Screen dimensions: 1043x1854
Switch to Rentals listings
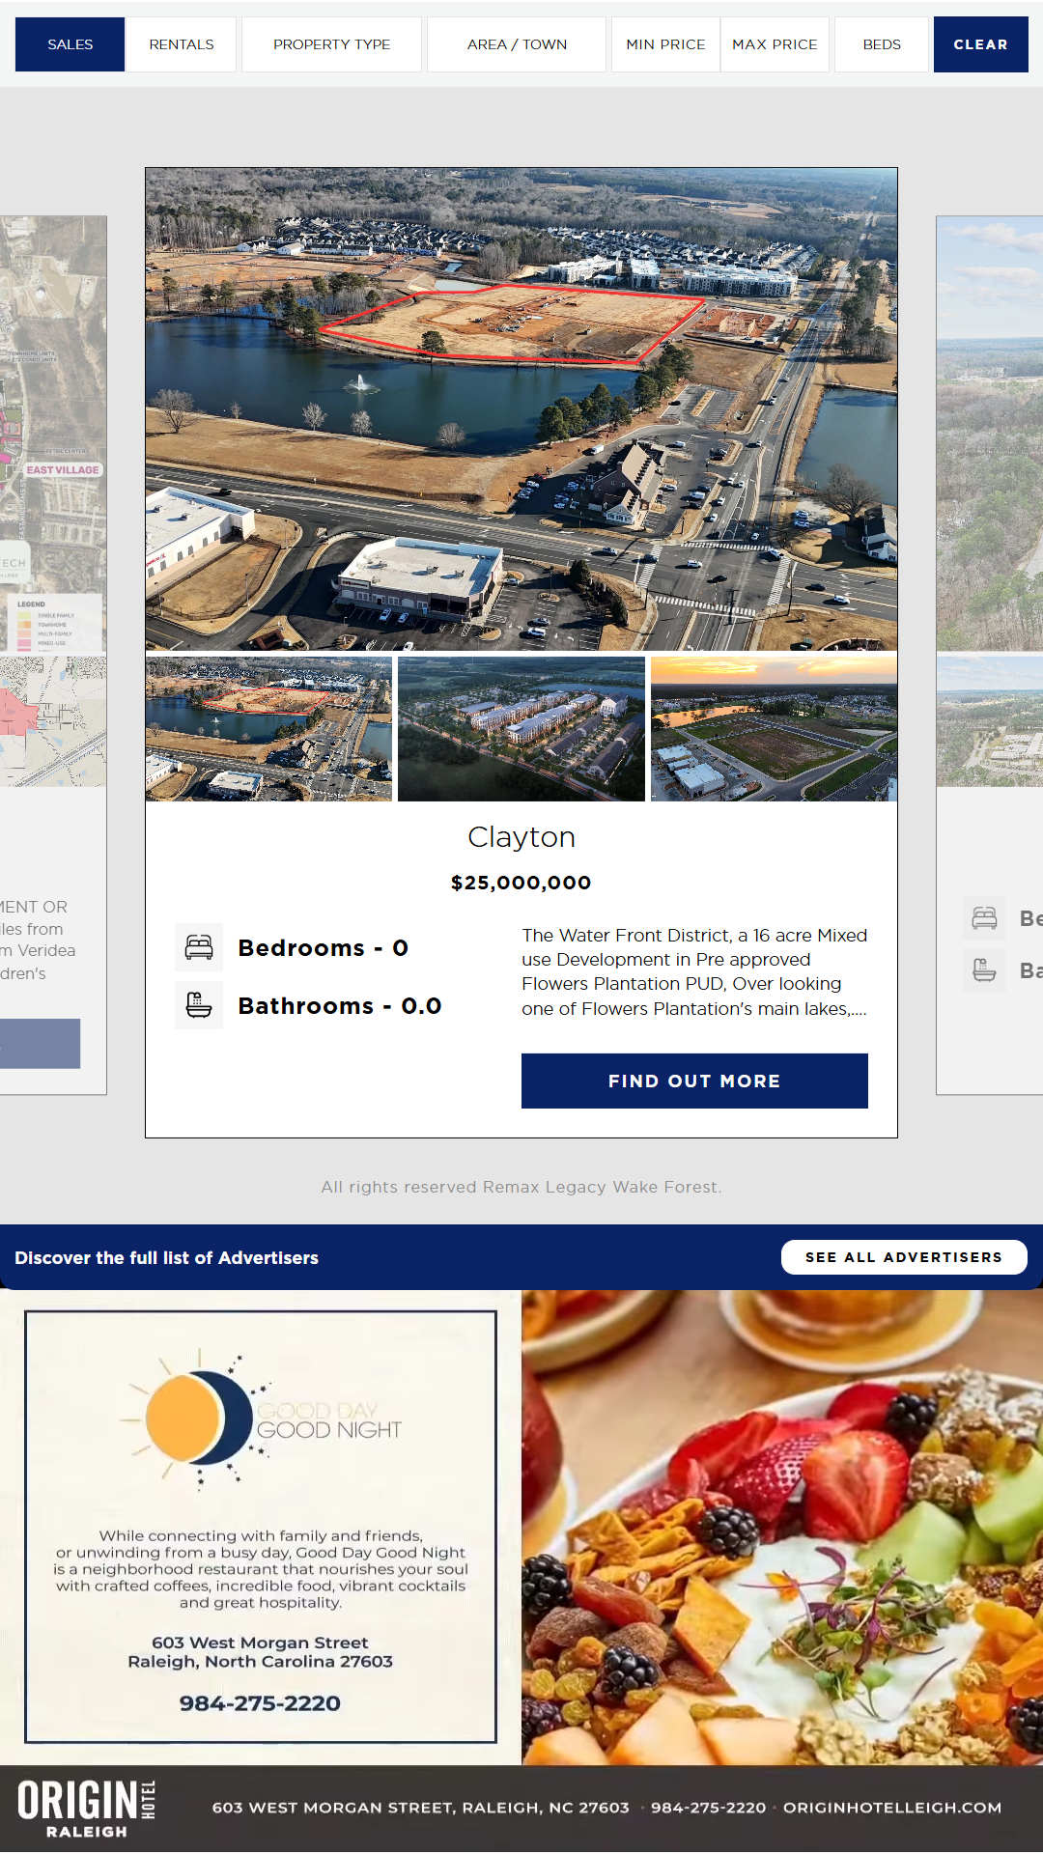[x=182, y=44]
